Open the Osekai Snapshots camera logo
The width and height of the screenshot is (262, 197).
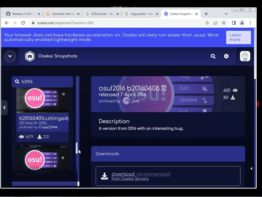tap(30, 56)
